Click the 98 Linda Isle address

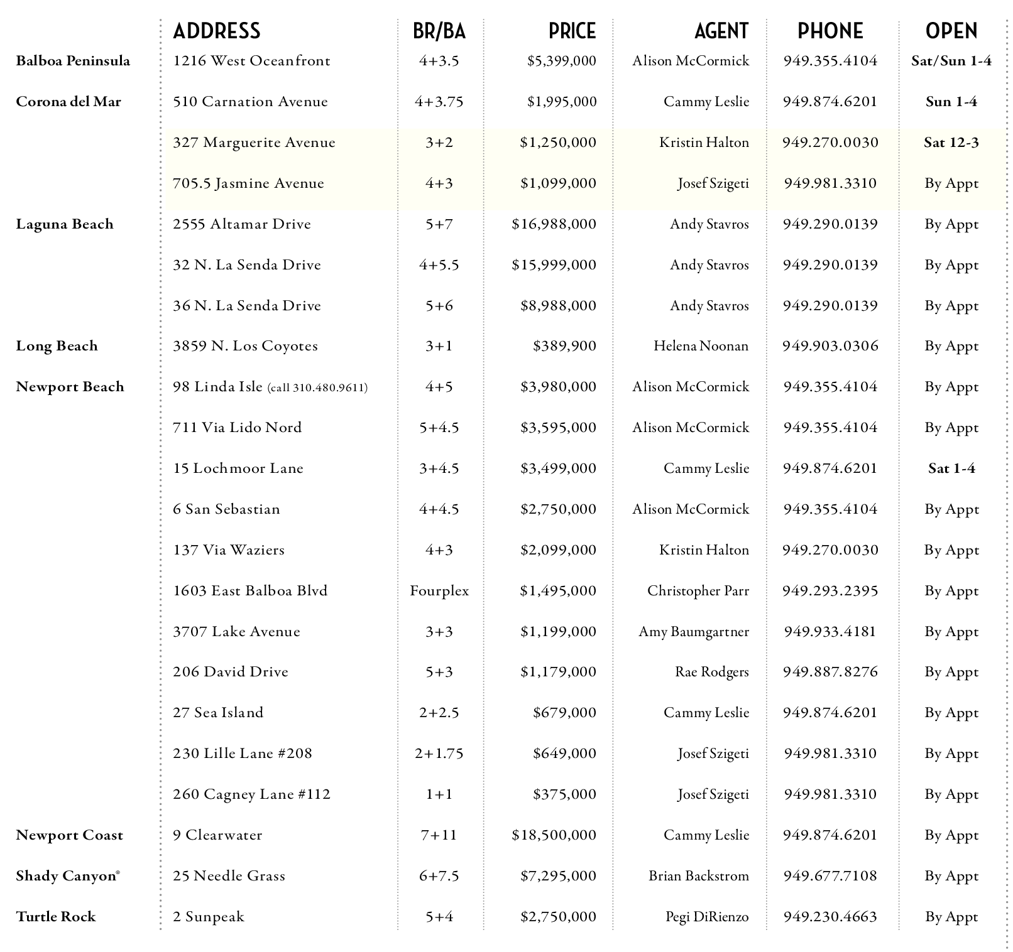(x=218, y=387)
